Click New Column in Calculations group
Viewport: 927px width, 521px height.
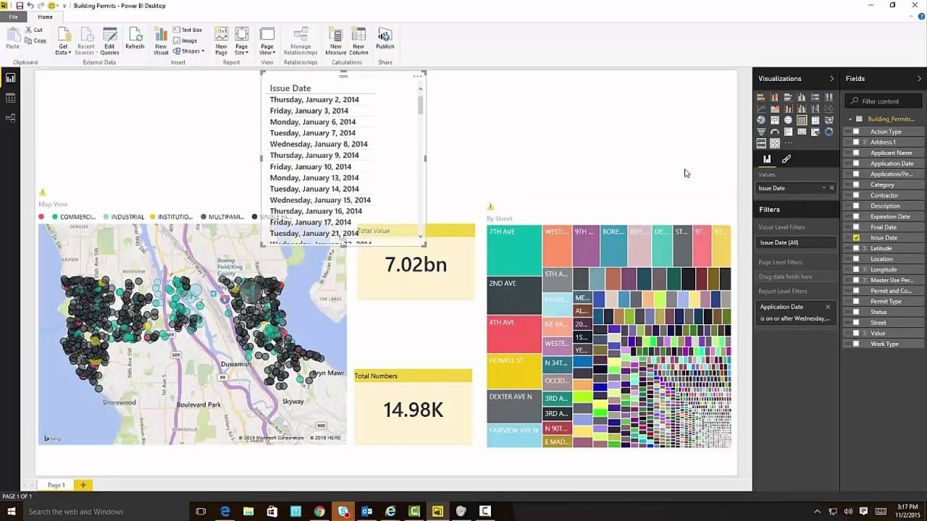pyautogui.click(x=358, y=41)
